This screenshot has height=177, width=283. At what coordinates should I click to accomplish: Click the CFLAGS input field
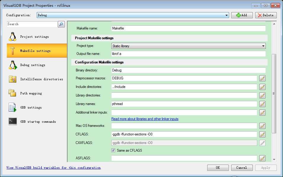coord(184,134)
